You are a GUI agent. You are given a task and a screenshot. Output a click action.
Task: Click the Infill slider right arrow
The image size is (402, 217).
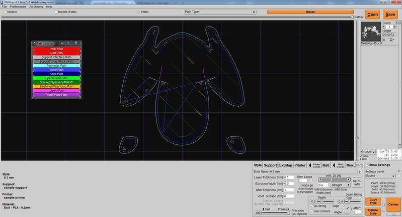coord(349,179)
